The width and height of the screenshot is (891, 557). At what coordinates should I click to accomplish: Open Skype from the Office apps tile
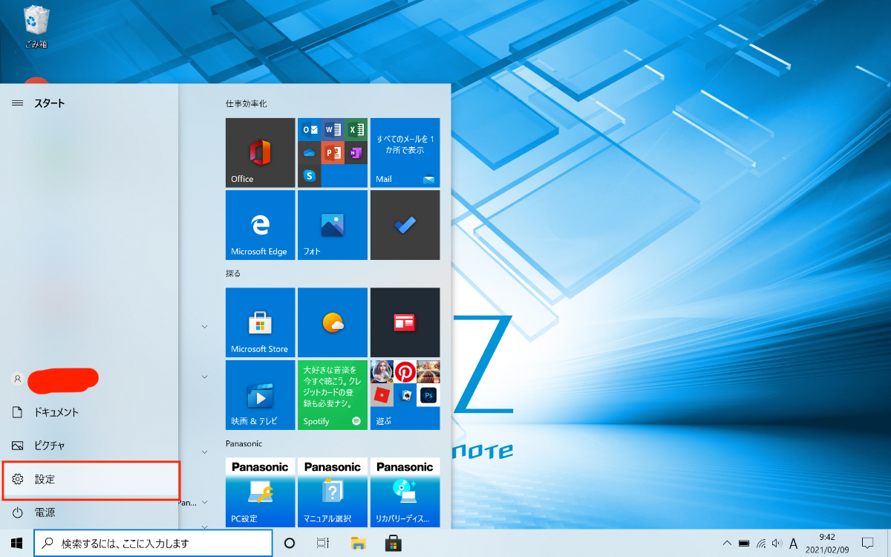point(309,175)
